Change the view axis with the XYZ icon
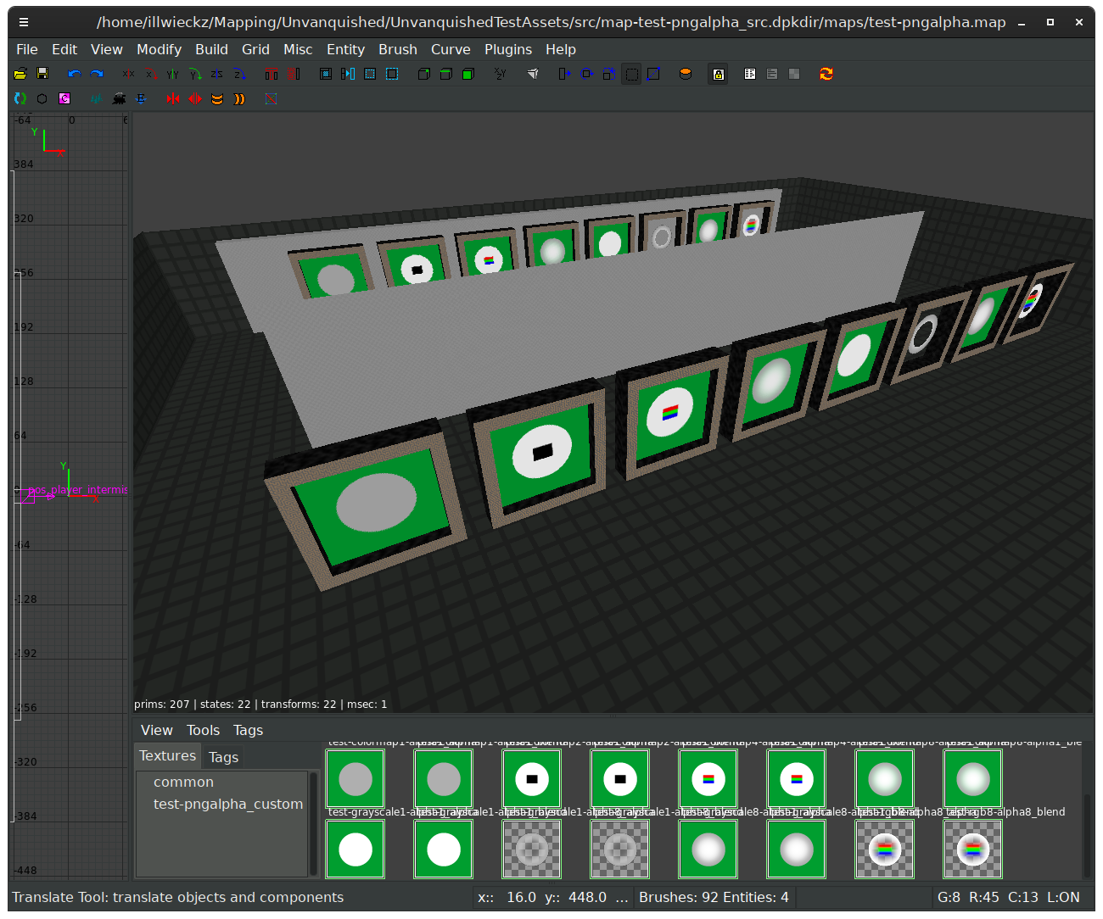The height and width of the screenshot is (919, 1103). click(x=501, y=74)
